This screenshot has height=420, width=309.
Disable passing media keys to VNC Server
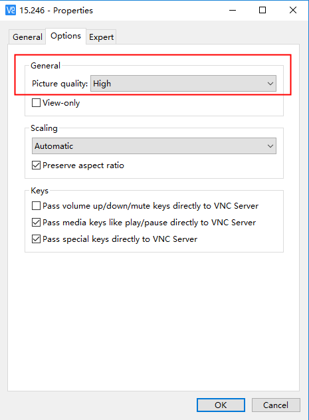(36, 223)
